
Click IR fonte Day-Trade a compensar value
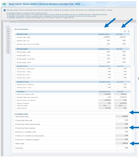click(x=122, y=128)
